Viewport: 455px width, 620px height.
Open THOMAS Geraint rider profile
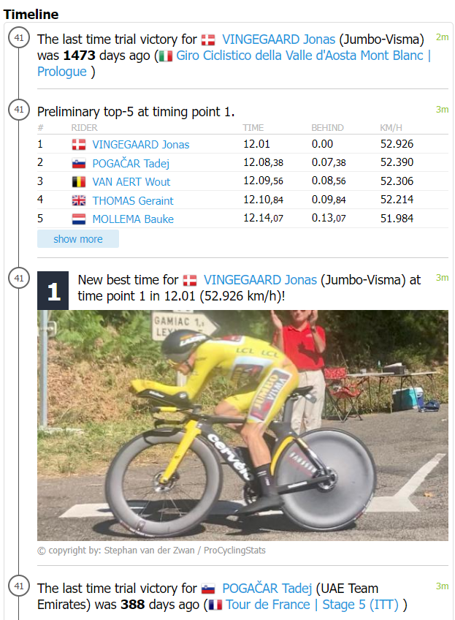(133, 201)
